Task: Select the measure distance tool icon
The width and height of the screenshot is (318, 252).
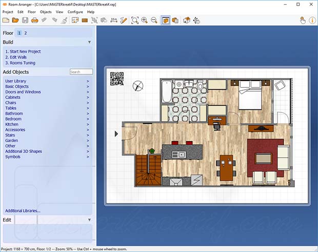Action: click(114, 21)
